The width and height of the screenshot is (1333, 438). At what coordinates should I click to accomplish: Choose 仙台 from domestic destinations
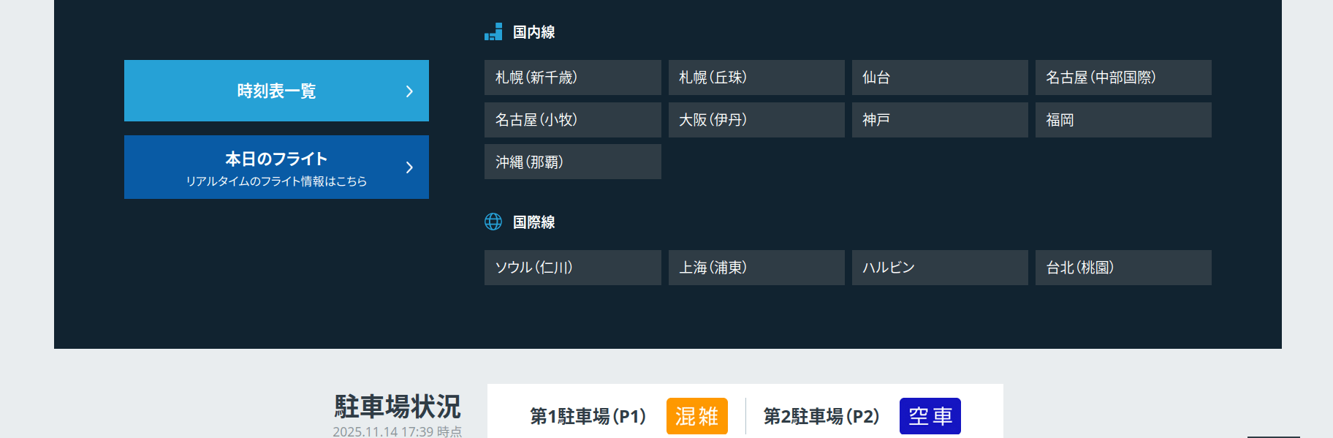tap(939, 78)
